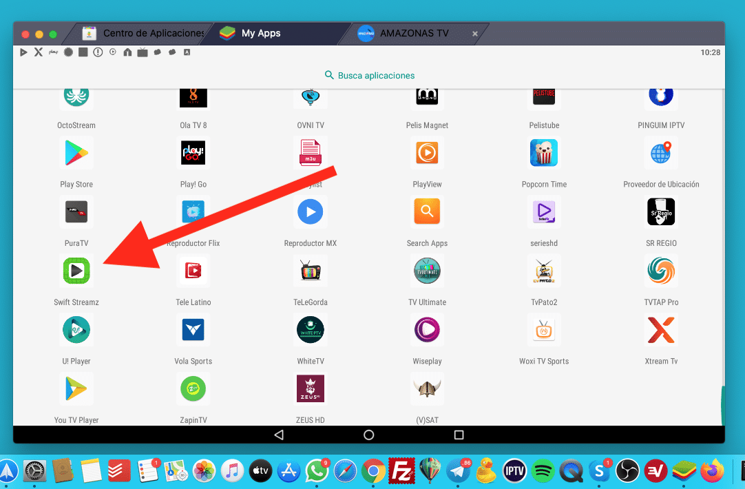The width and height of the screenshot is (745, 489).
Task: Open Reproductor MX
Action: point(310,212)
